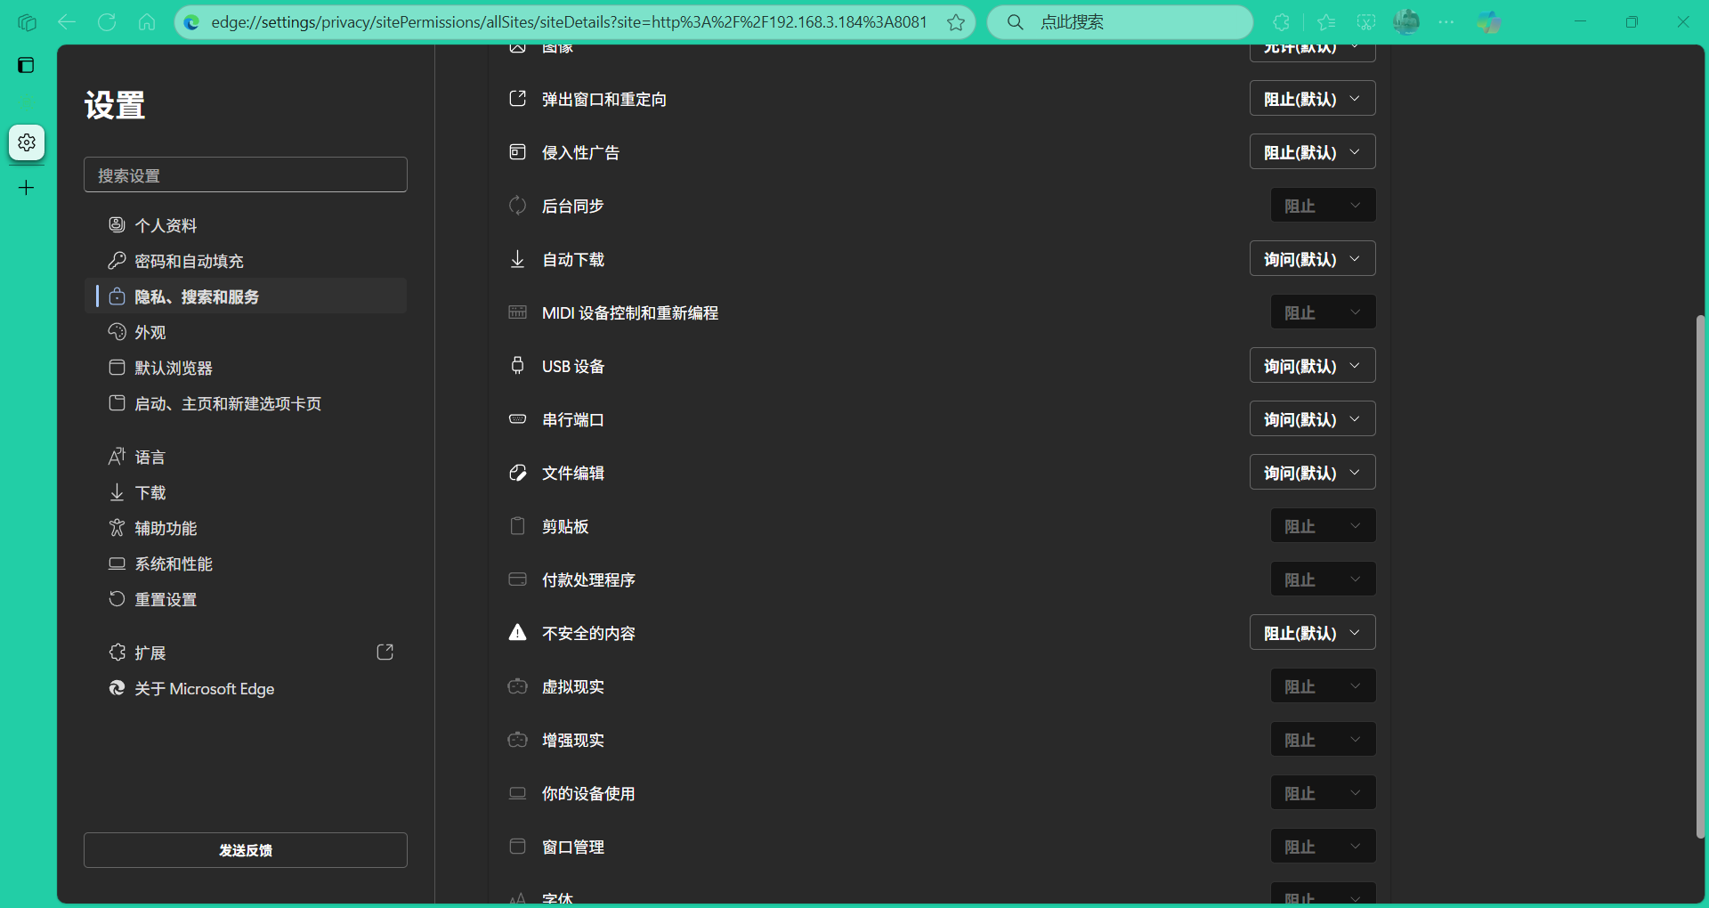Open the 不安全的内容 permission dropdown
The height and width of the screenshot is (908, 1709).
click(1312, 633)
